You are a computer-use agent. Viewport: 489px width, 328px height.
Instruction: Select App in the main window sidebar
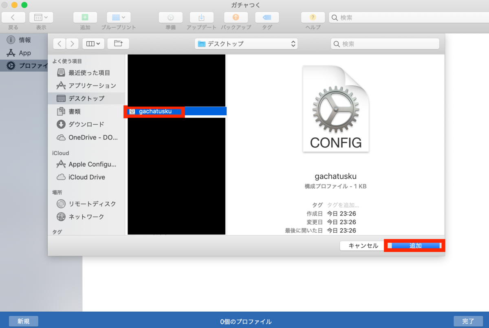[24, 53]
